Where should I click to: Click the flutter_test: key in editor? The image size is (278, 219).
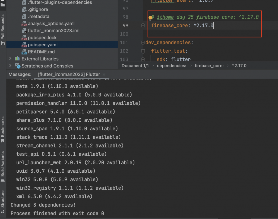169,51
